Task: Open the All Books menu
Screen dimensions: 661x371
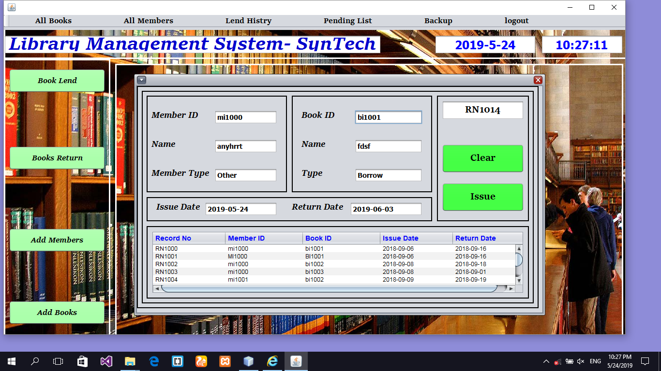Action: tap(53, 21)
